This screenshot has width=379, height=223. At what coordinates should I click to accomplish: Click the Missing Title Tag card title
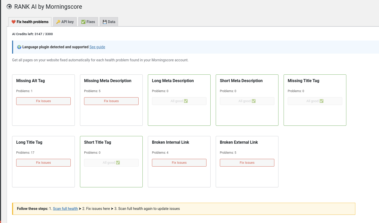(x=303, y=81)
